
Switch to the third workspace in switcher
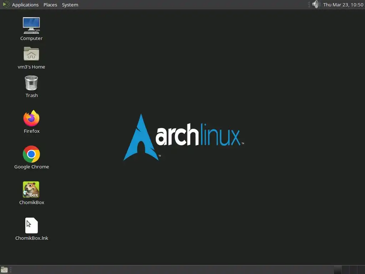(x=354, y=270)
